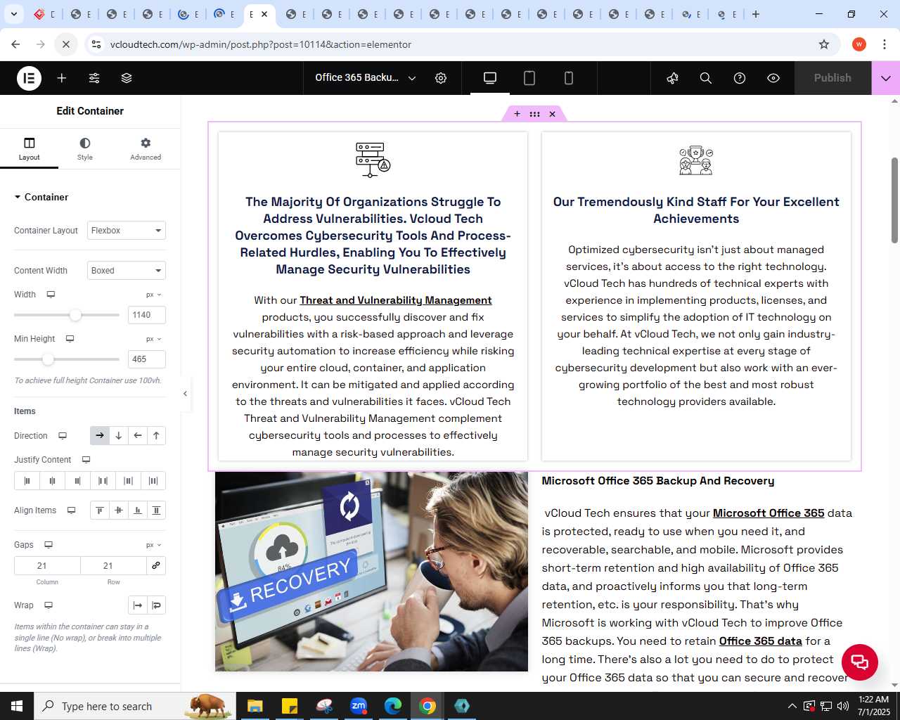Open the Help question mark icon
This screenshot has height=720, width=900.
pos(740,78)
